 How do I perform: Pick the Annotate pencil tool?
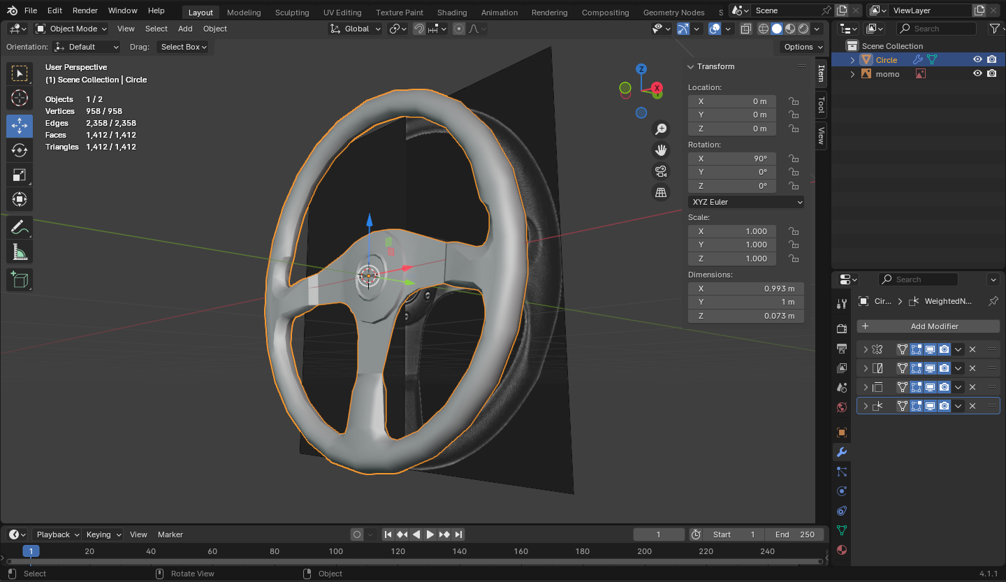click(20, 227)
